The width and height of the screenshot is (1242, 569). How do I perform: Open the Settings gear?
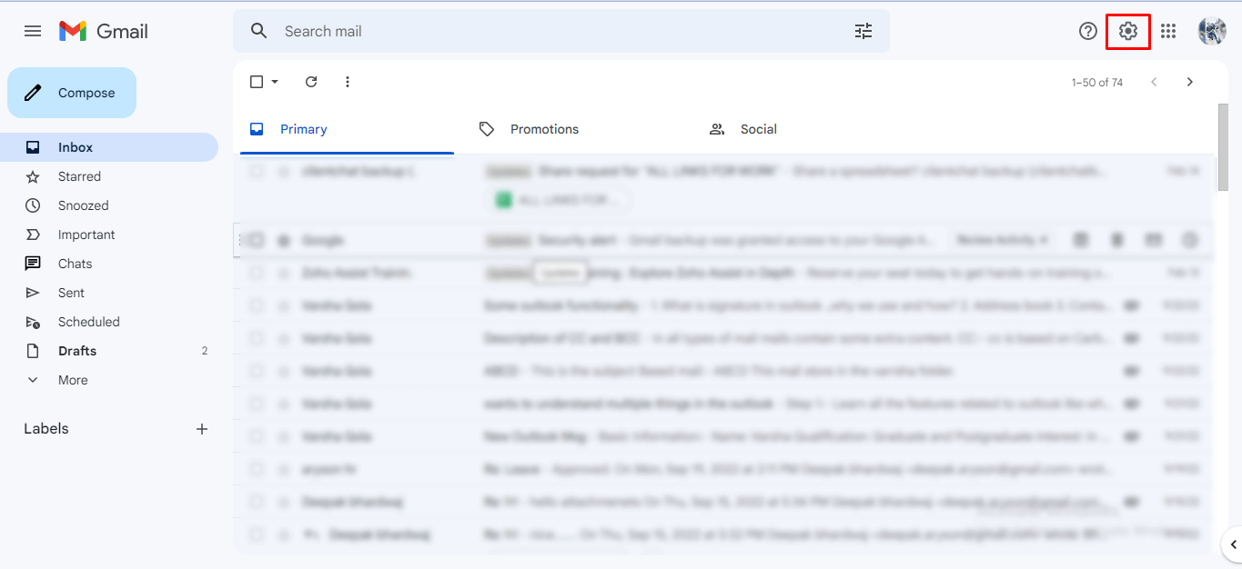click(1128, 31)
